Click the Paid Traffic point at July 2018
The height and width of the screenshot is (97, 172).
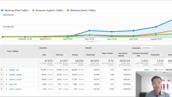tap(133, 31)
